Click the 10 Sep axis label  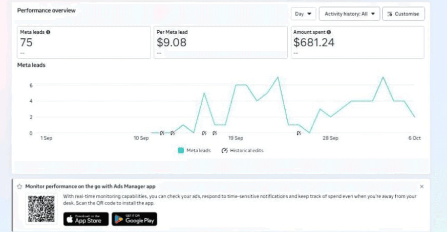coord(141,138)
